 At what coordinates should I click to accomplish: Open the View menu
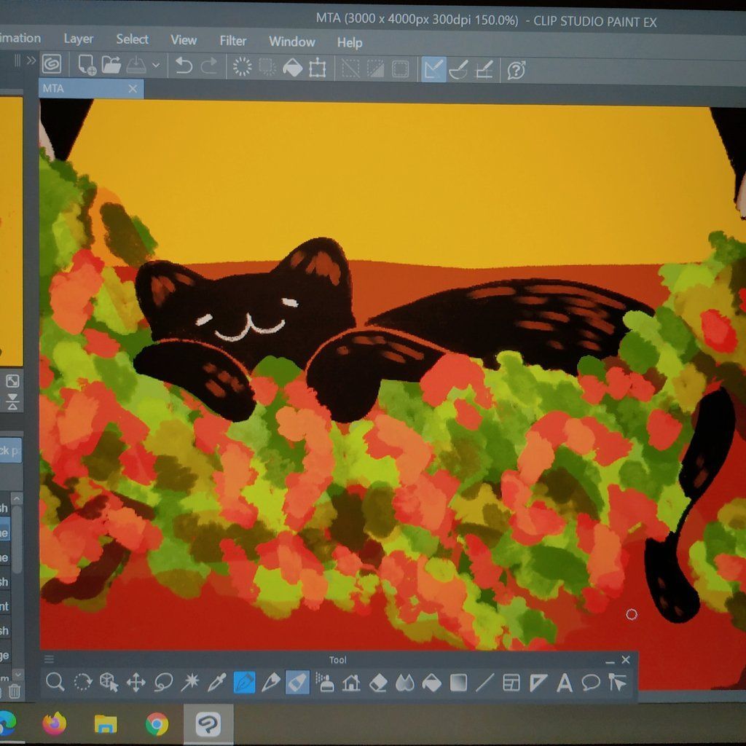[x=184, y=40]
